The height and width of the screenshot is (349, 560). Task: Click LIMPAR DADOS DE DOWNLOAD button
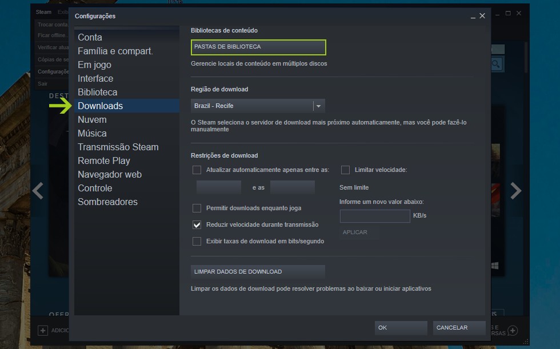258,271
